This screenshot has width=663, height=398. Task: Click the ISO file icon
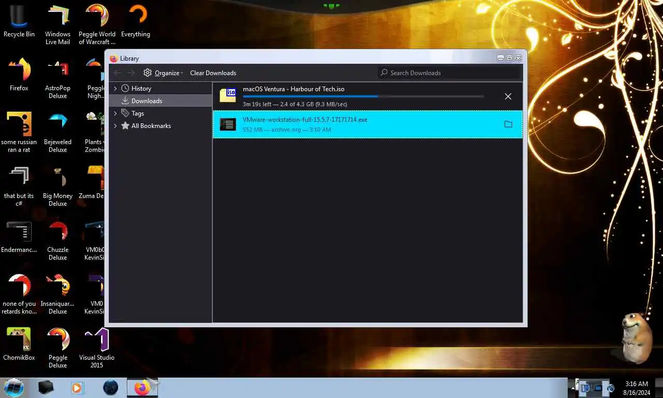coord(228,95)
